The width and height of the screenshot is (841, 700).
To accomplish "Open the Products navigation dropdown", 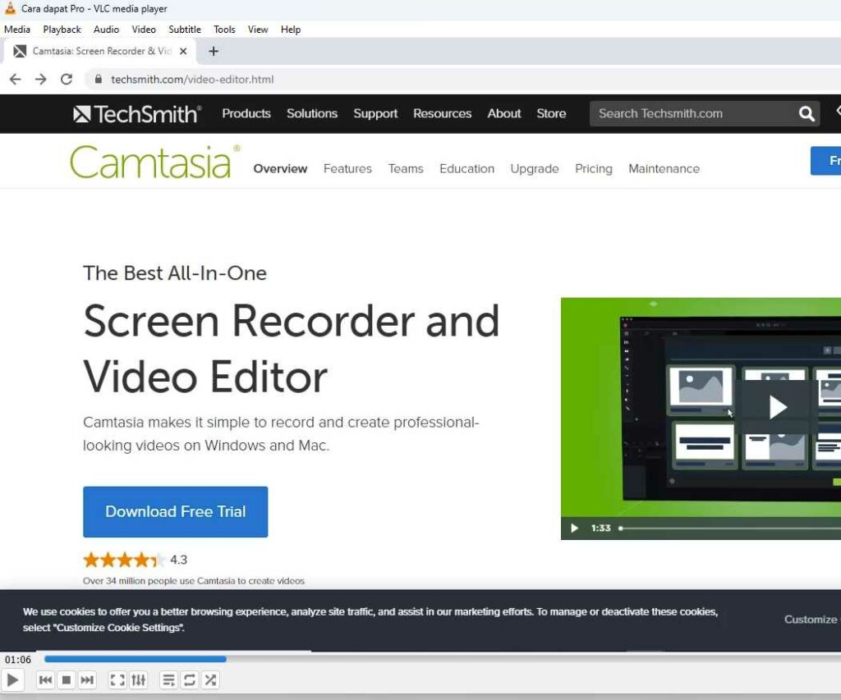I will (246, 114).
